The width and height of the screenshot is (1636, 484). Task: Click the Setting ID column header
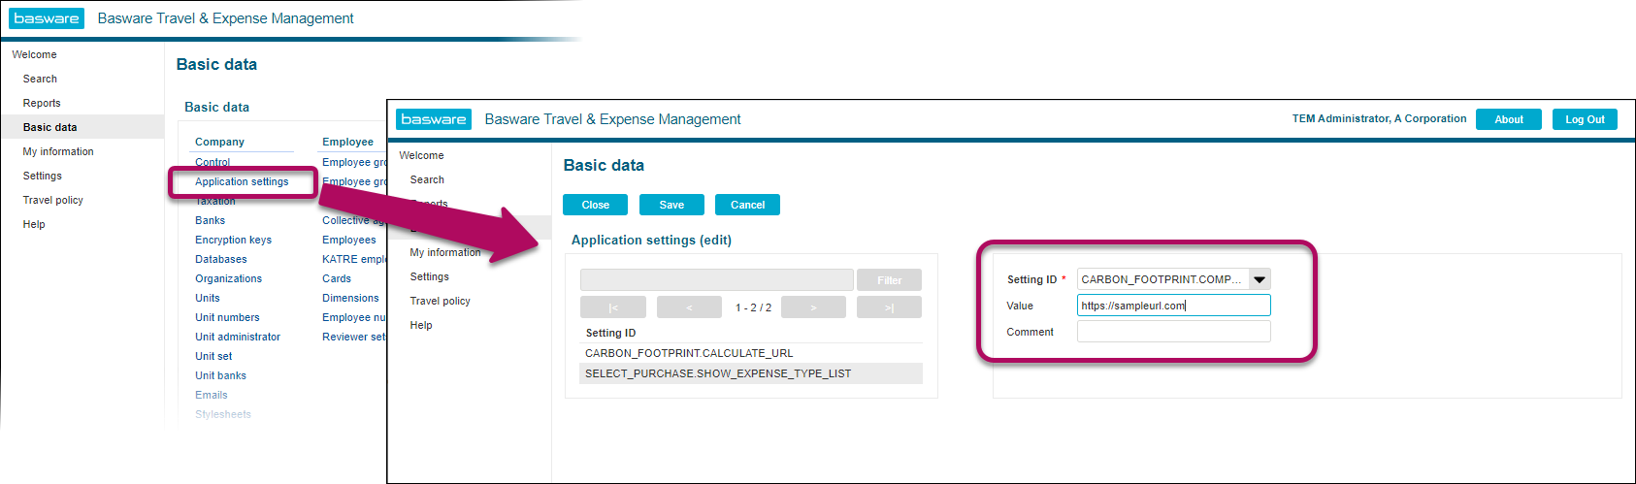click(610, 333)
